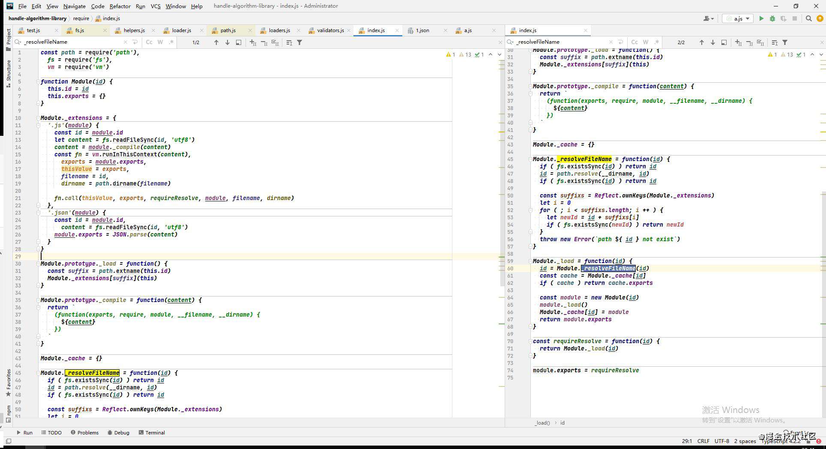Jump to next highlighted error in left editor

[499, 54]
